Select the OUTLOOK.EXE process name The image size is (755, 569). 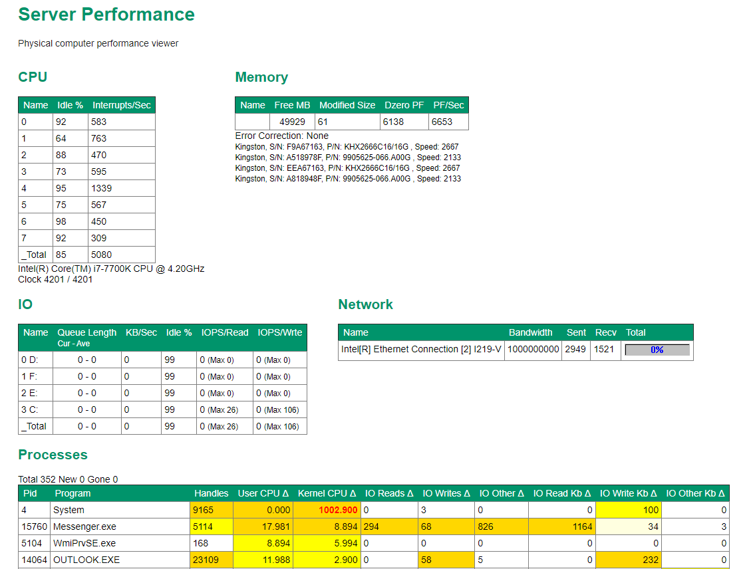tap(86, 560)
